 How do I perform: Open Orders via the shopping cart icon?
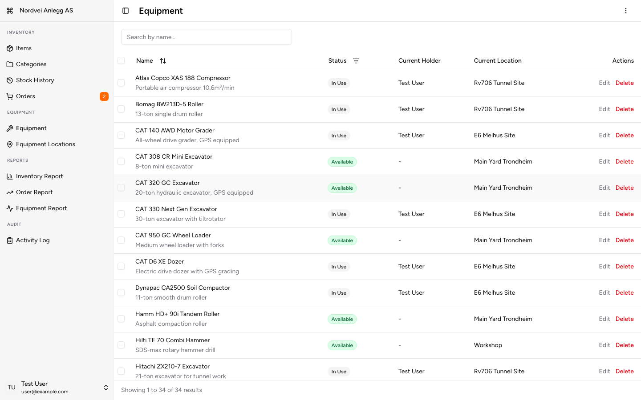10,96
